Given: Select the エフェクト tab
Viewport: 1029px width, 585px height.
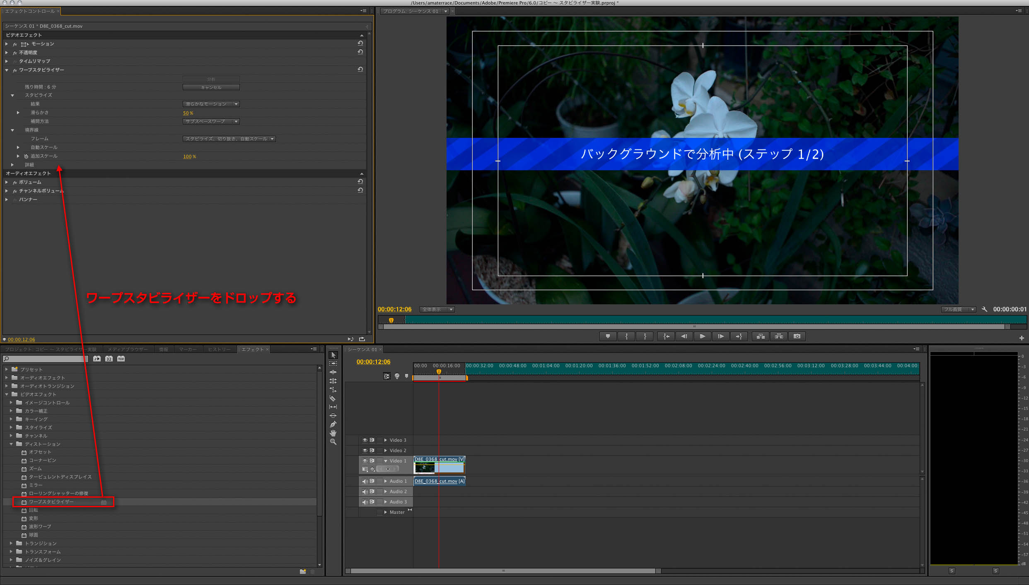Looking at the screenshot, I should 253,349.
